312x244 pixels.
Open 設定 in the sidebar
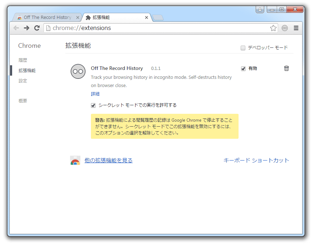(x=23, y=81)
